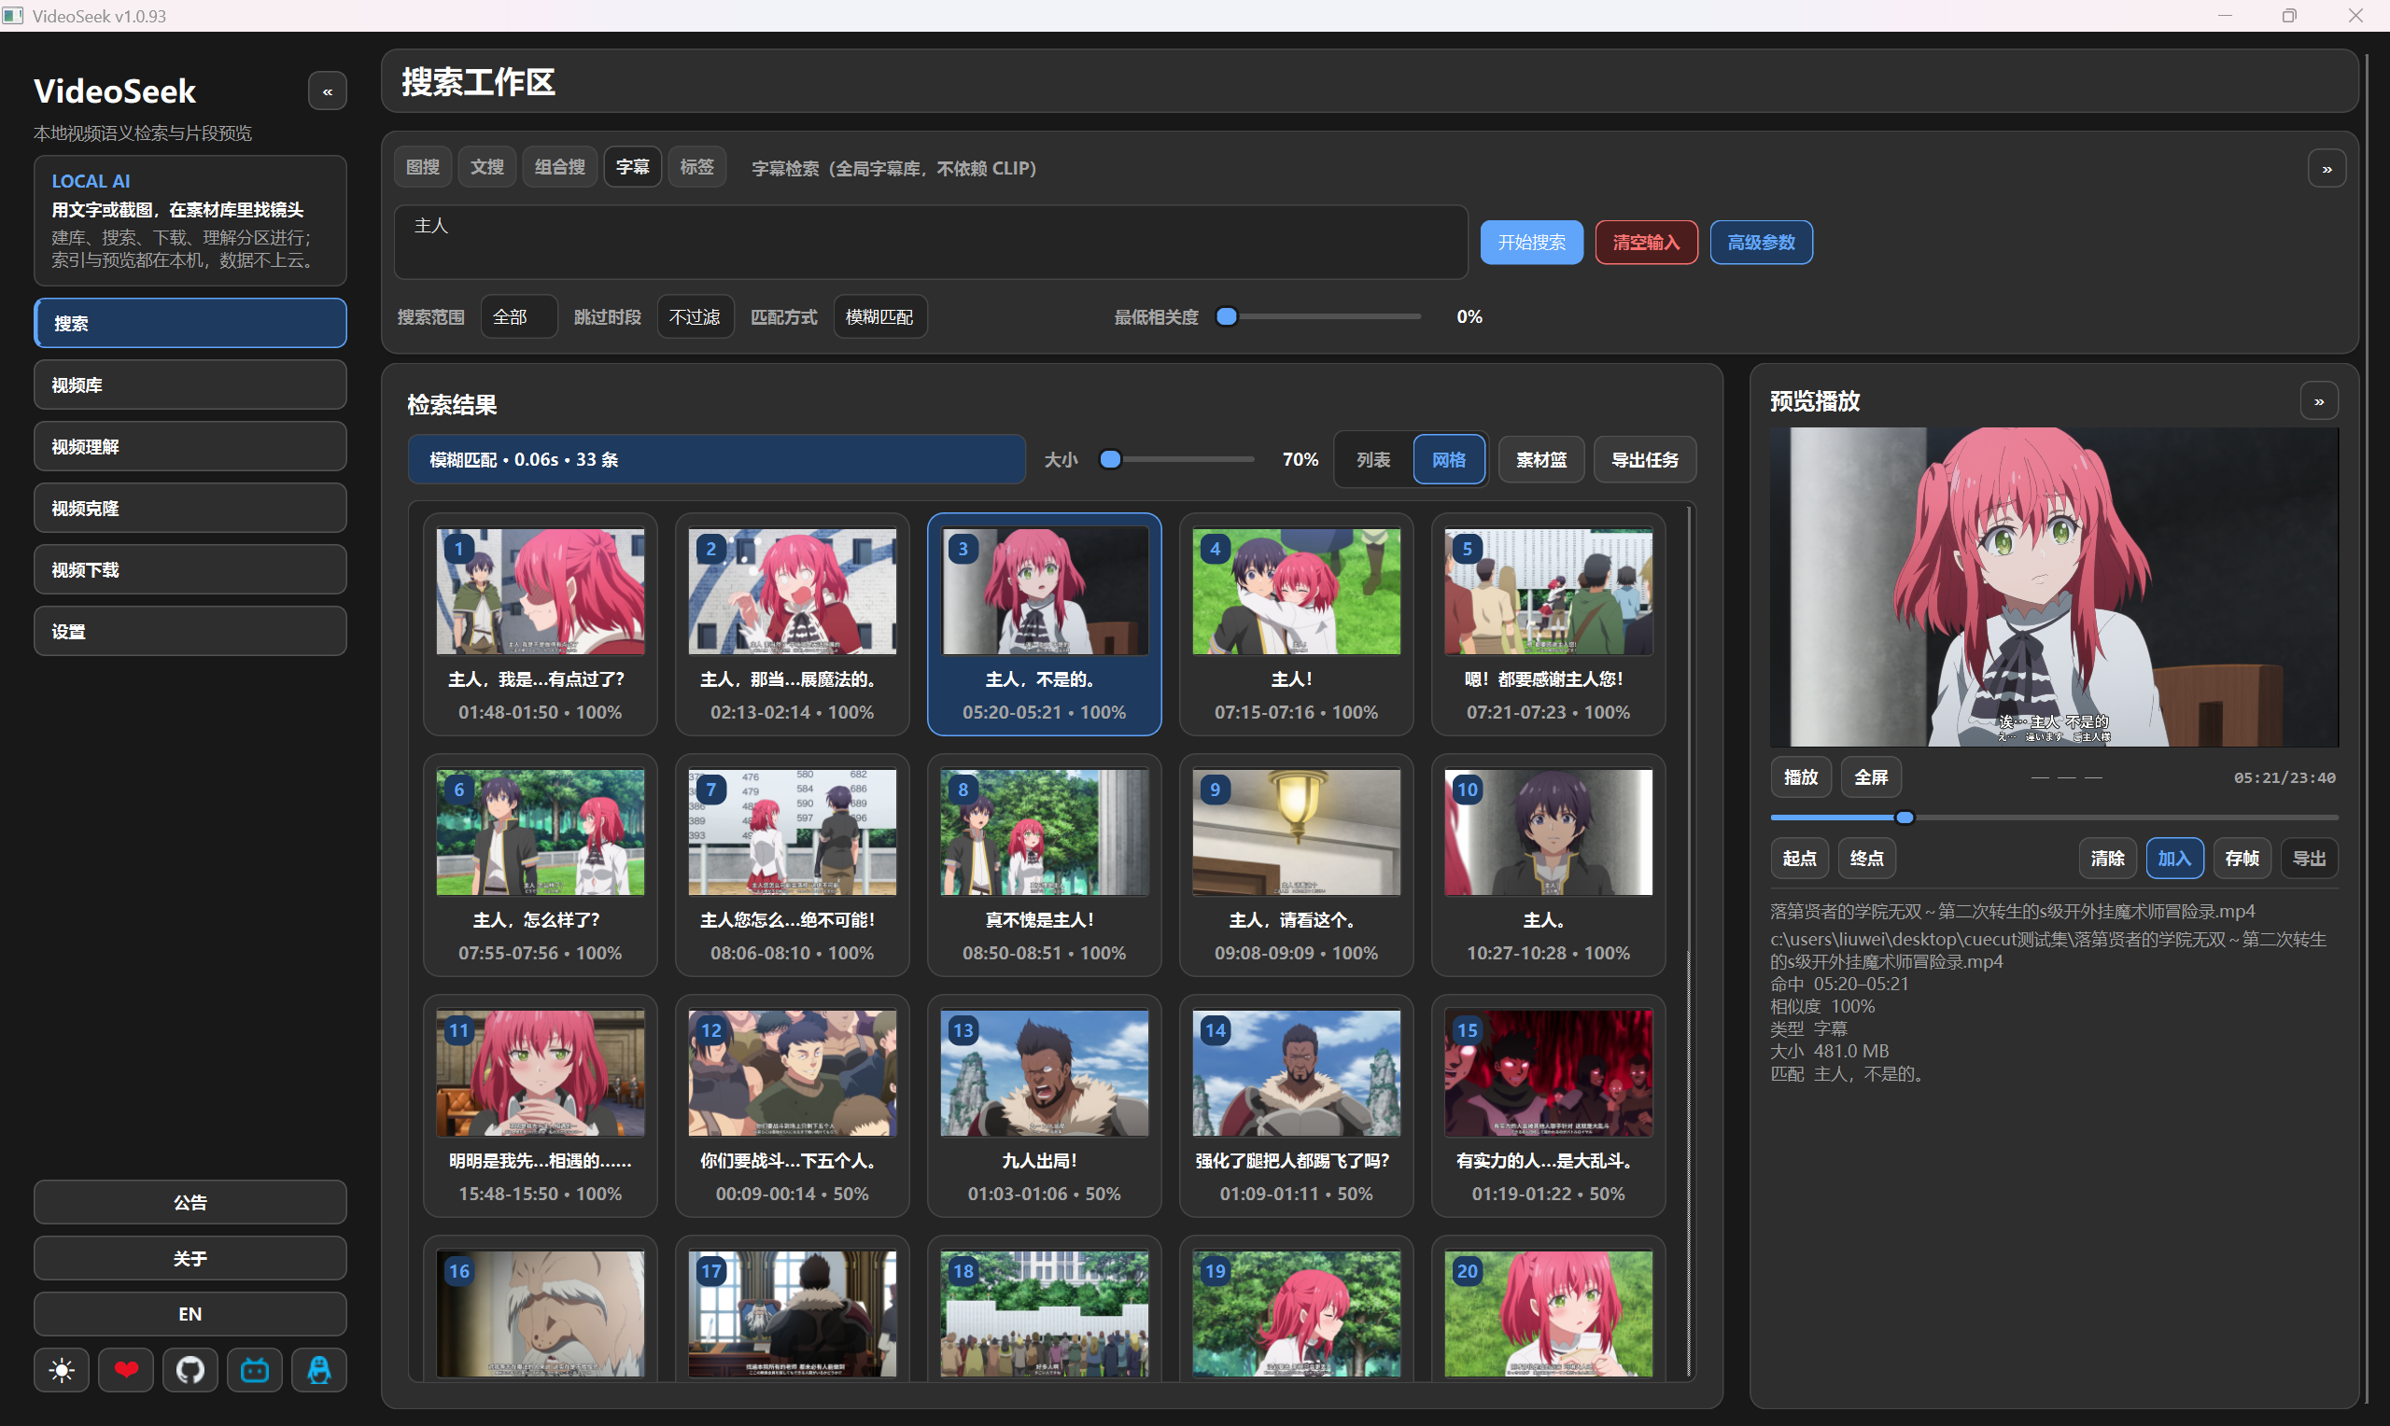2390x1426 pixels.
Task: Collapse the search panel » button
Action: 2327,169
